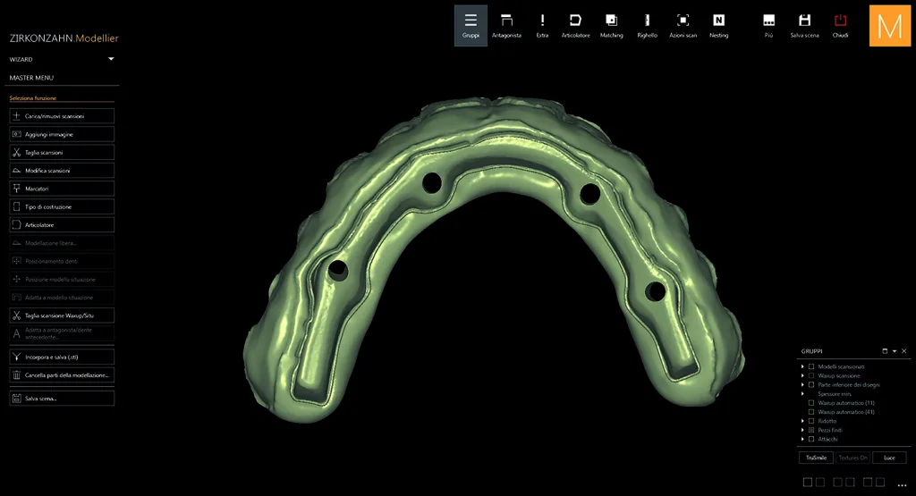Click the three-dots more options in Gruppi panel
The height and width of the screenshot is (496, 916).
(x=902, y=484)
